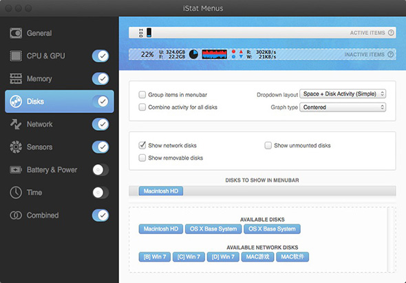Viewport: 406px width, 283px height.
Task: Click the available disks list scrollbar
Action: tap(390, 240)
